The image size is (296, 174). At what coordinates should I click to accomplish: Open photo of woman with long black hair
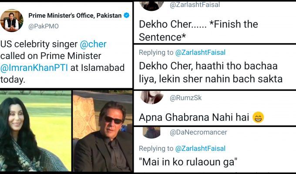click(35, 131)
